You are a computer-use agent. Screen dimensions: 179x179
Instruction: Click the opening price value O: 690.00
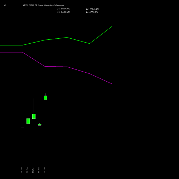(x=63, y=12)
